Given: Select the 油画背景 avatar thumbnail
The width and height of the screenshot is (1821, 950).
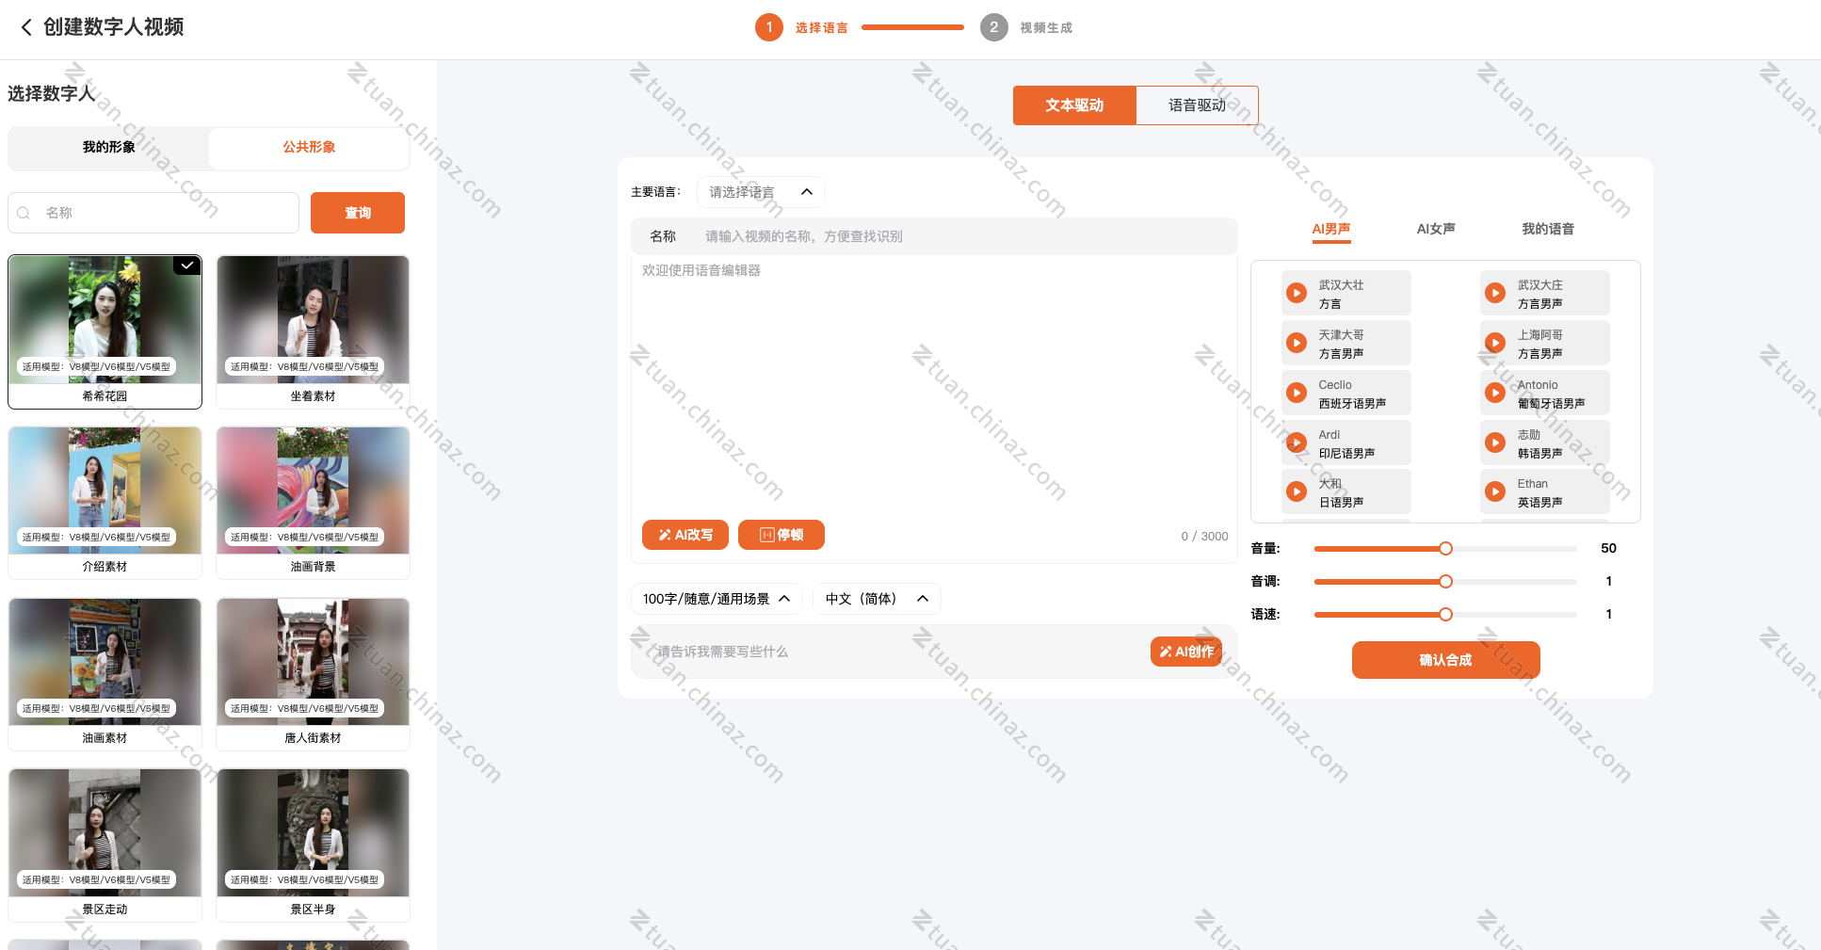Looking at the screenshot, I should click(313, 491).
